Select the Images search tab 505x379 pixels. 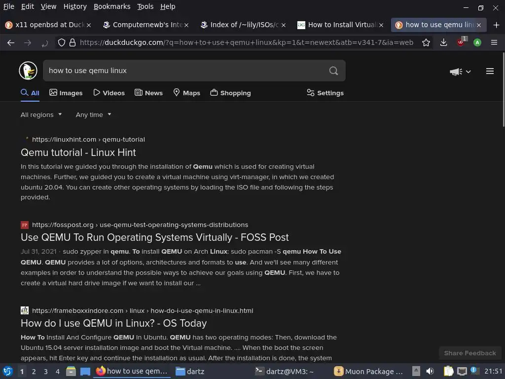pos(66,93)
